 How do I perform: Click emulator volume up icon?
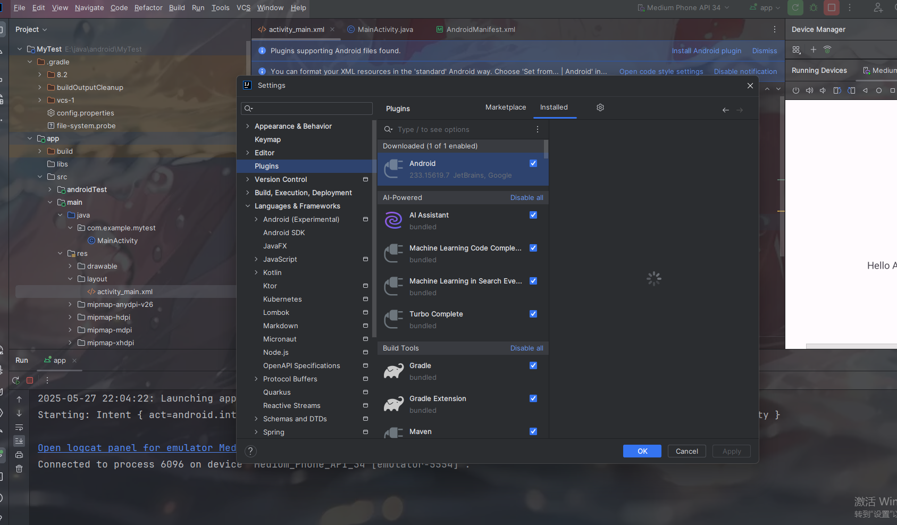(x=809, y=90)
